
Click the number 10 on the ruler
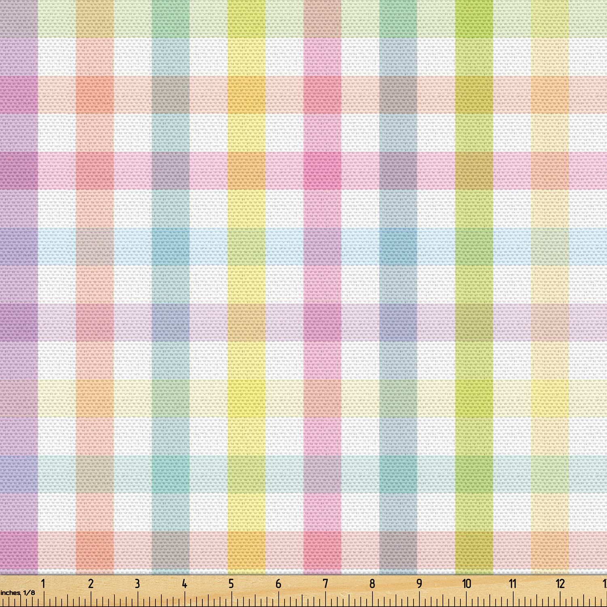coord(467,584)
